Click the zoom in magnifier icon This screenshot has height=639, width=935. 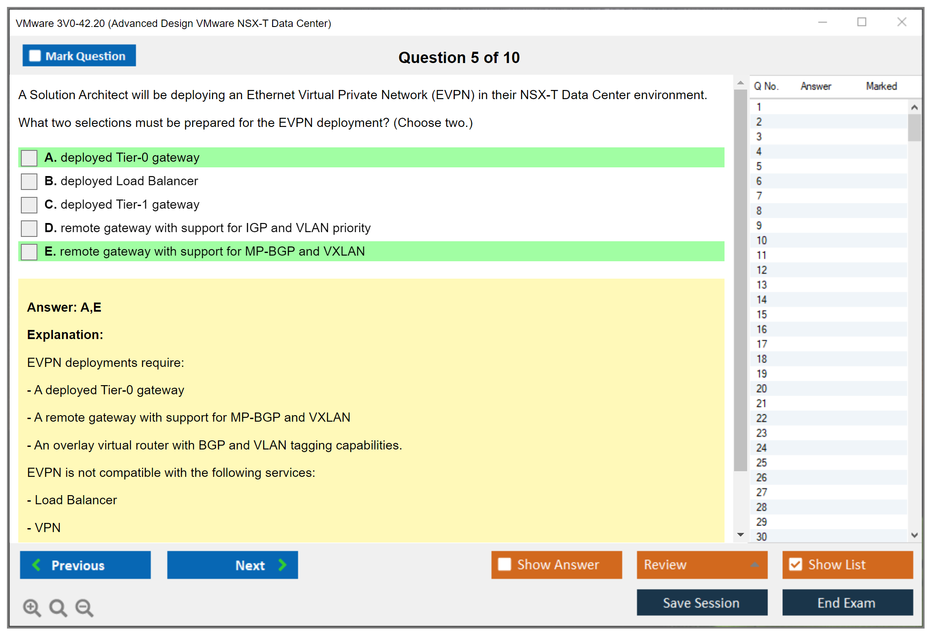pyautogui.click(x=32, y=607)
